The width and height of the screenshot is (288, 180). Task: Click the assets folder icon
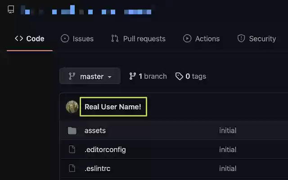point(72,130)
